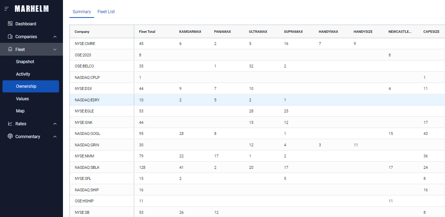Select the NYSE:EGLE company cell
Screen dimensions: 445x217
pyautogui.click(x=102, y=111)
